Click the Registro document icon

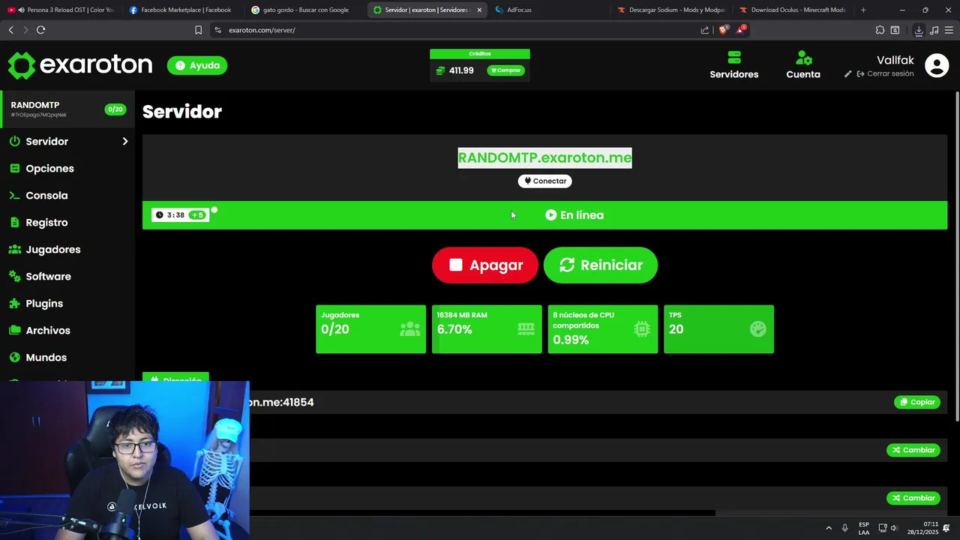(x=14, y=222)
